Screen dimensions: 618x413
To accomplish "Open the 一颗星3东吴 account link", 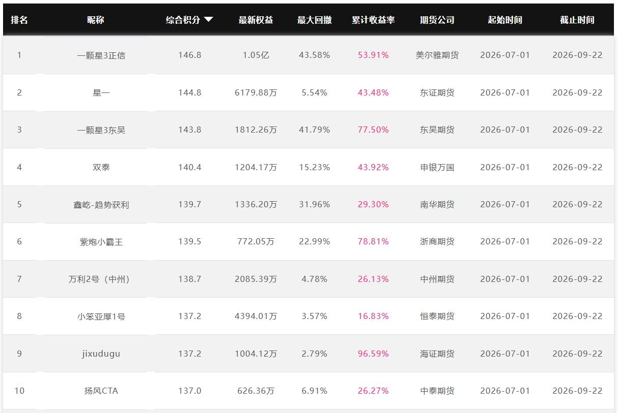I will pos(101,130).
